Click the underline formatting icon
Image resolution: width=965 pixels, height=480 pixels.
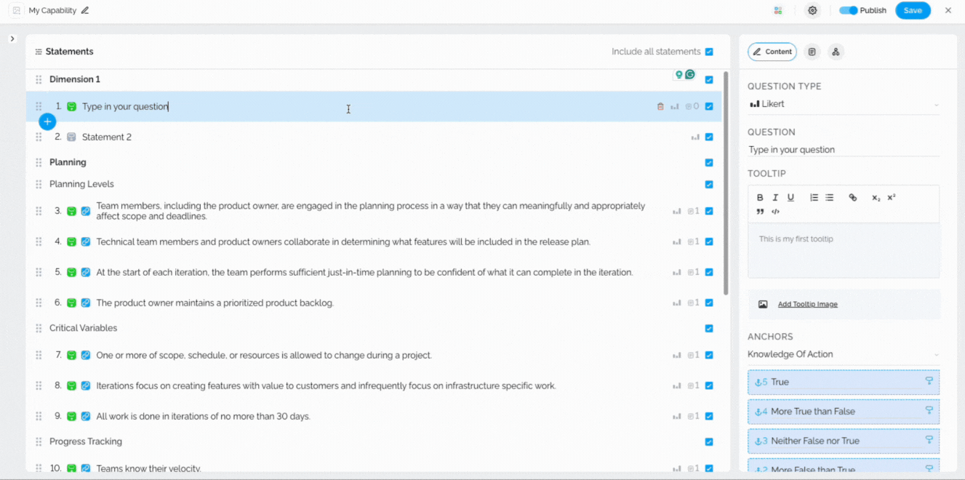790,198
